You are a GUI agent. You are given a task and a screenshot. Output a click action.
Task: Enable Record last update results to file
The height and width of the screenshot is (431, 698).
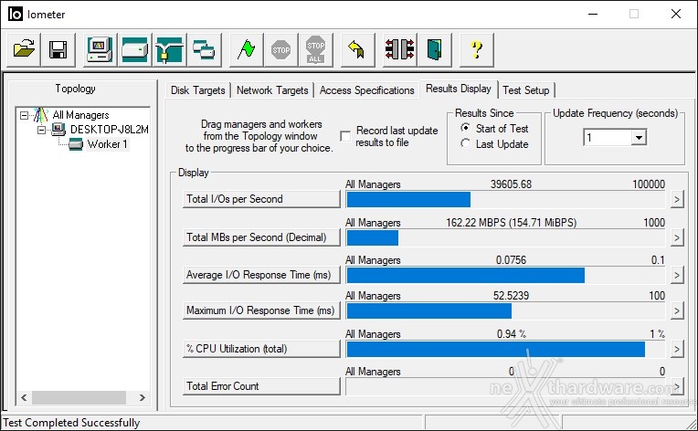pyautogui.click(x=345, y=136)
